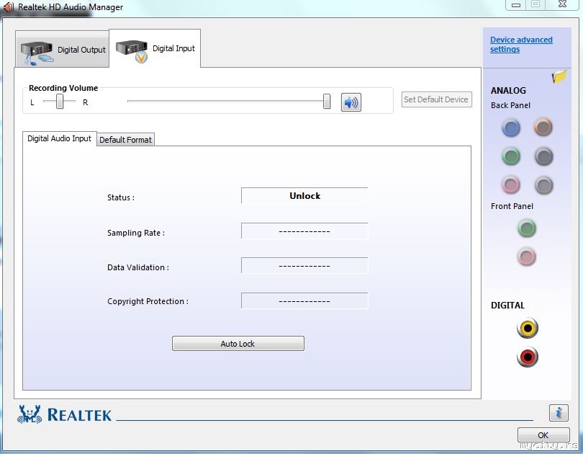The height and width of the screenshot is (454, 583).
Task: Click the Digital Input device icon
Action: click(x=132, y=50)
